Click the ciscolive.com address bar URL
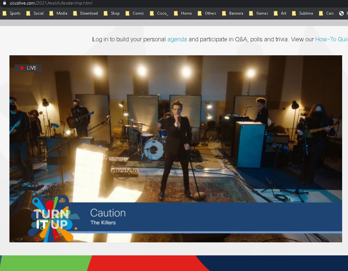348x271 pixels. click(x=51, y=3)
